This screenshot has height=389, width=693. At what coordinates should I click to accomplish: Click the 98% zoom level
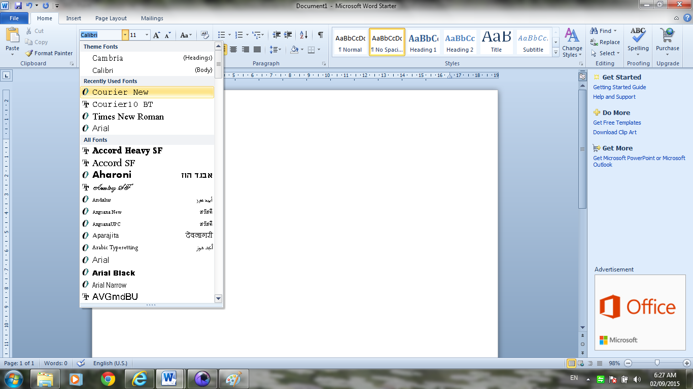[x=614, y=363]
